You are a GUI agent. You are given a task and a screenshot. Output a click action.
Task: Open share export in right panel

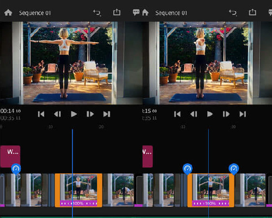tap(253, 12)
